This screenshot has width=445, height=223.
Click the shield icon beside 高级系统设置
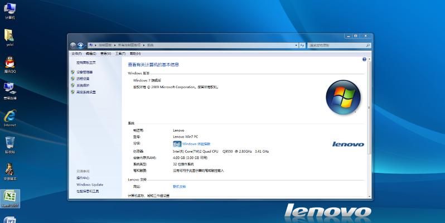coord(73,92)
